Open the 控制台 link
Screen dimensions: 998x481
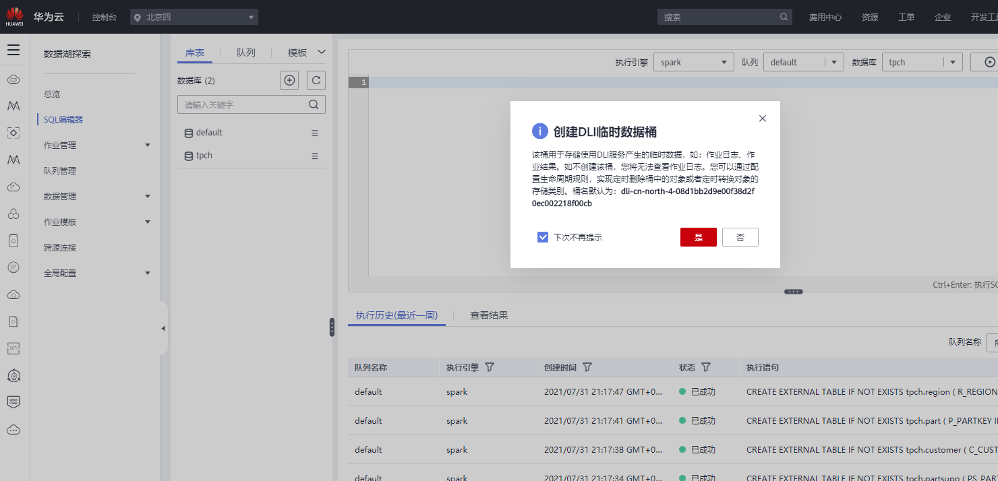[105, 18]
